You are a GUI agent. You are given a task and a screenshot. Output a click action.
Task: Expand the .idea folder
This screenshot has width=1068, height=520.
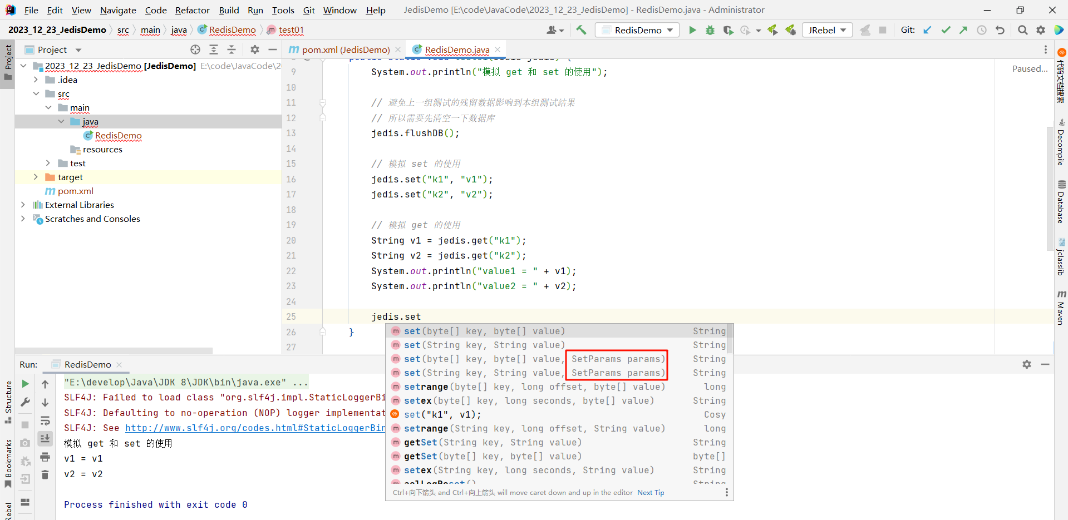[x=36, y=80]
